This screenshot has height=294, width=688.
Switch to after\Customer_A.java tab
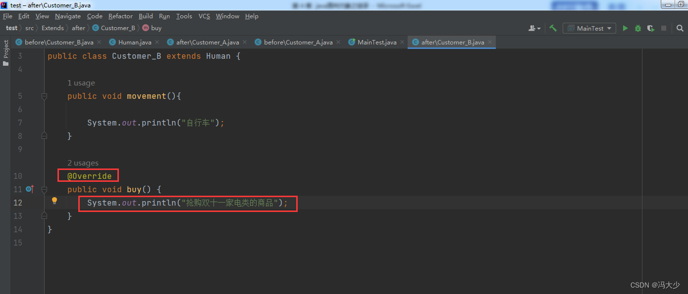[x=207, y=42]
